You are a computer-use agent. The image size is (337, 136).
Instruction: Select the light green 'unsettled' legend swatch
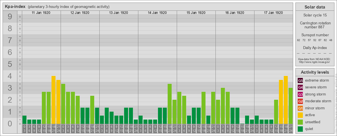pos(300,122)
